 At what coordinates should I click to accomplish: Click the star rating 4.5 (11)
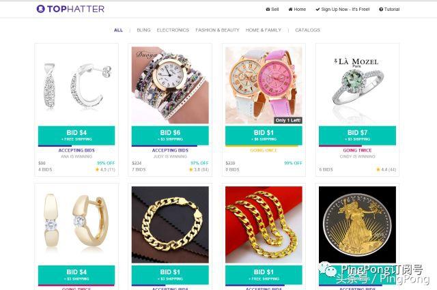tap(105, 169)
